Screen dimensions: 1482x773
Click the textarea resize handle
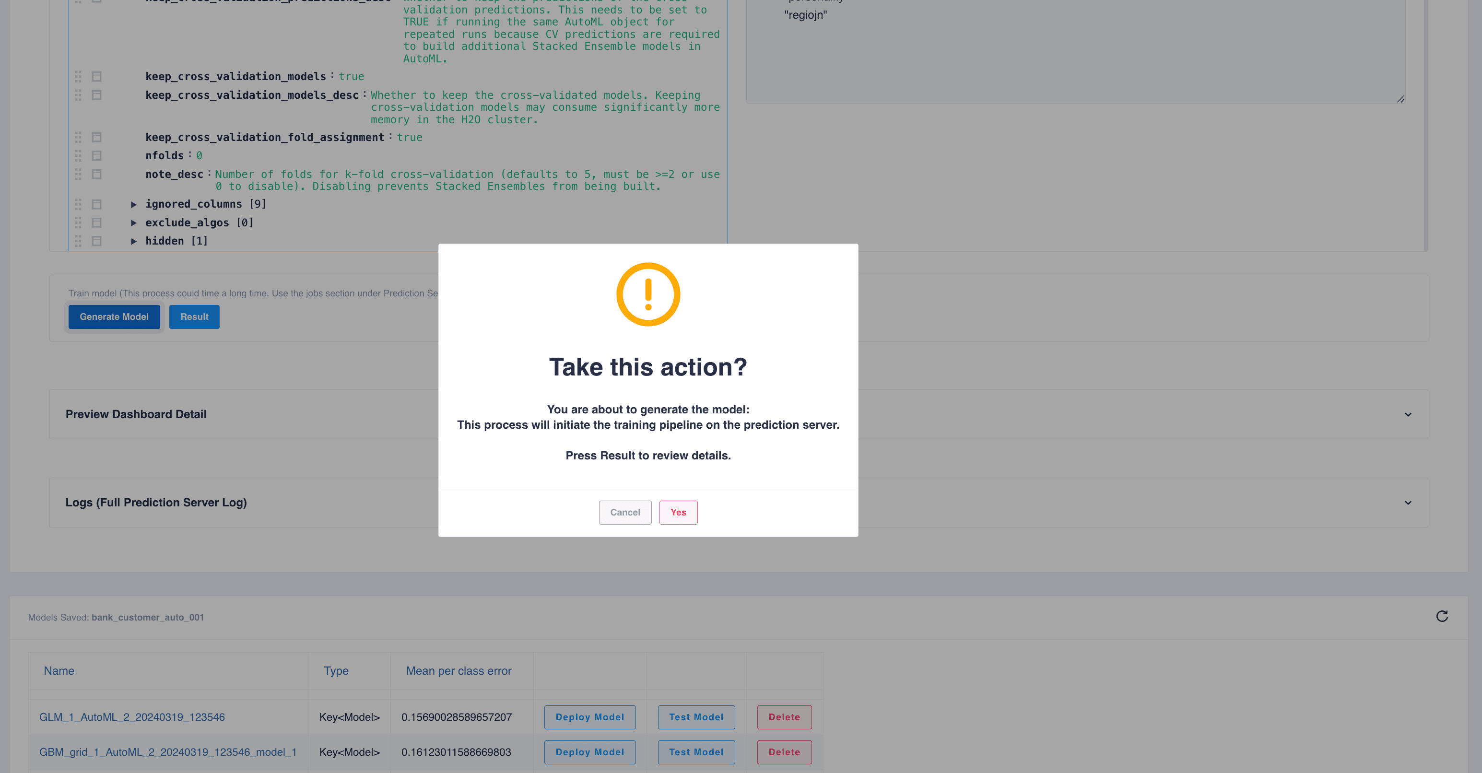(x=1400, y=99)
